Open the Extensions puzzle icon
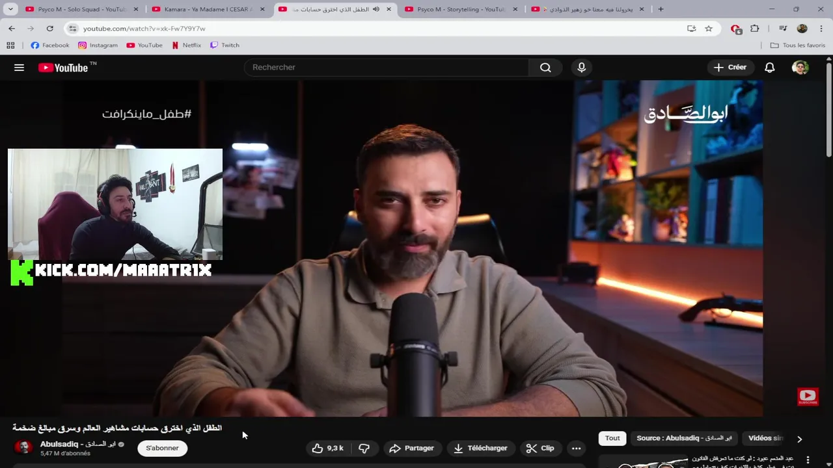 click(x=755, y=29)
